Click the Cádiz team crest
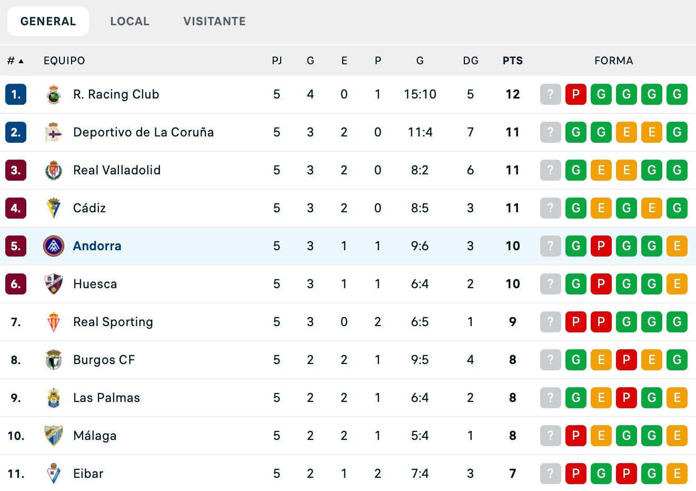 tap(53, 209)
